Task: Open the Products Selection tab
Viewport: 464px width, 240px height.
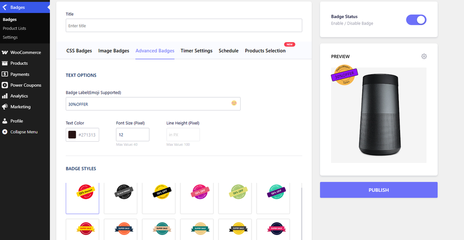Action: 265,51
